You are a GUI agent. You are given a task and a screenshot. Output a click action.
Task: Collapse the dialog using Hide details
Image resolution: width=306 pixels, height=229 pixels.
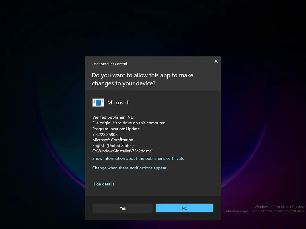103,184
